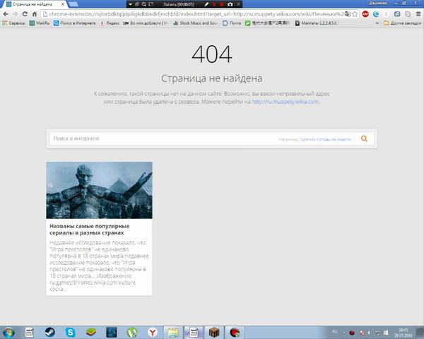Reload the current page
The image size is (424, 339).
[25, 14]
